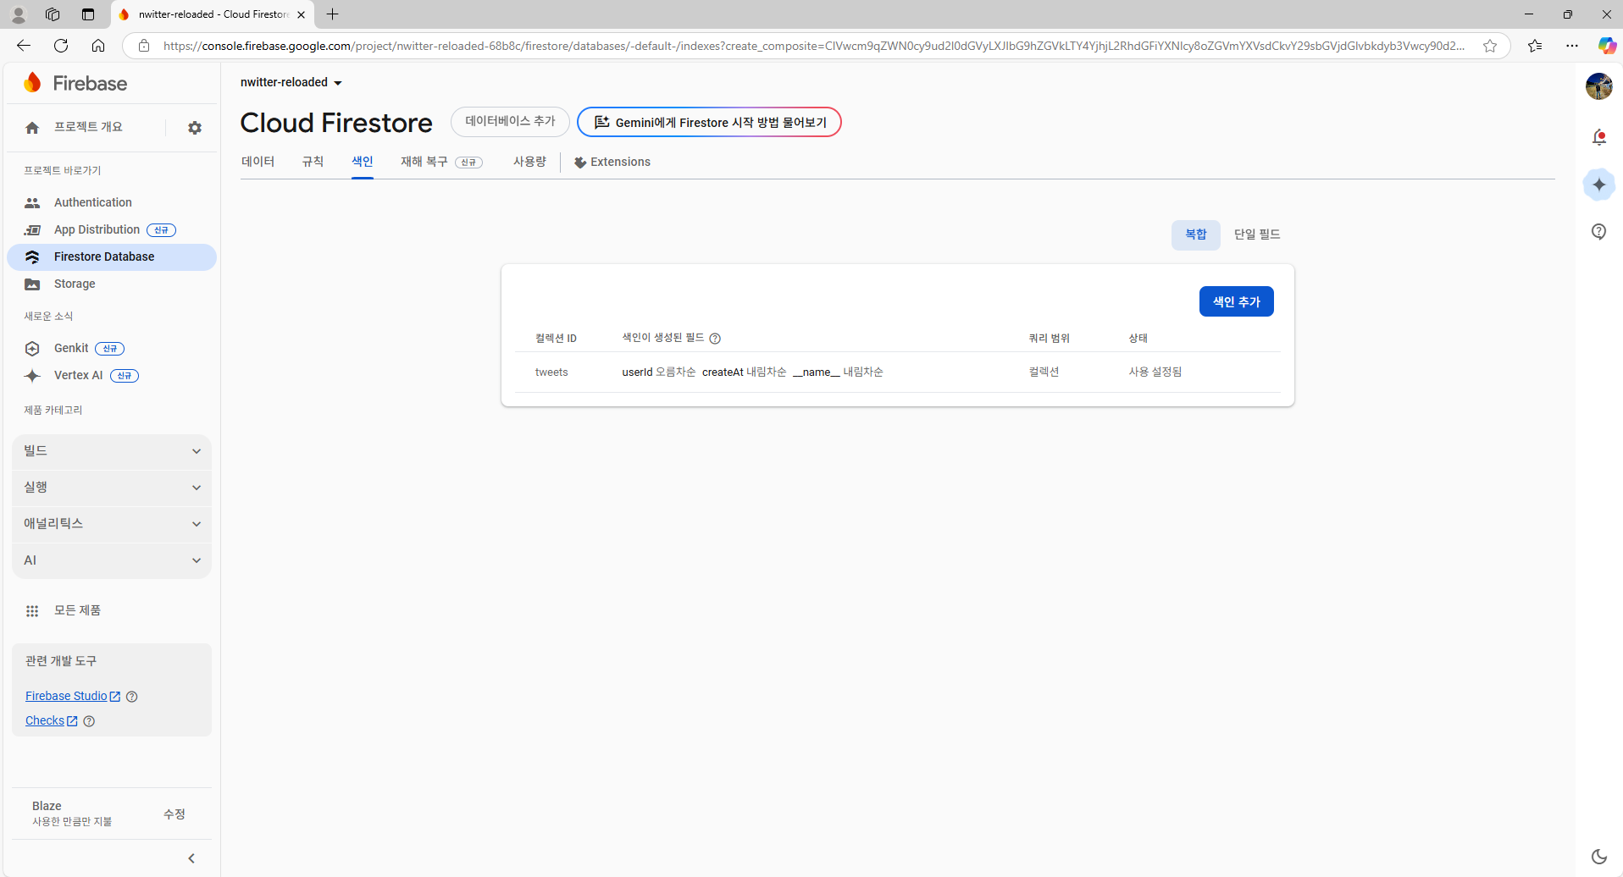Ask Gemini how to start Firestore
The width and height of the screenshot is (1623, 877).
[x=709, y=122]
